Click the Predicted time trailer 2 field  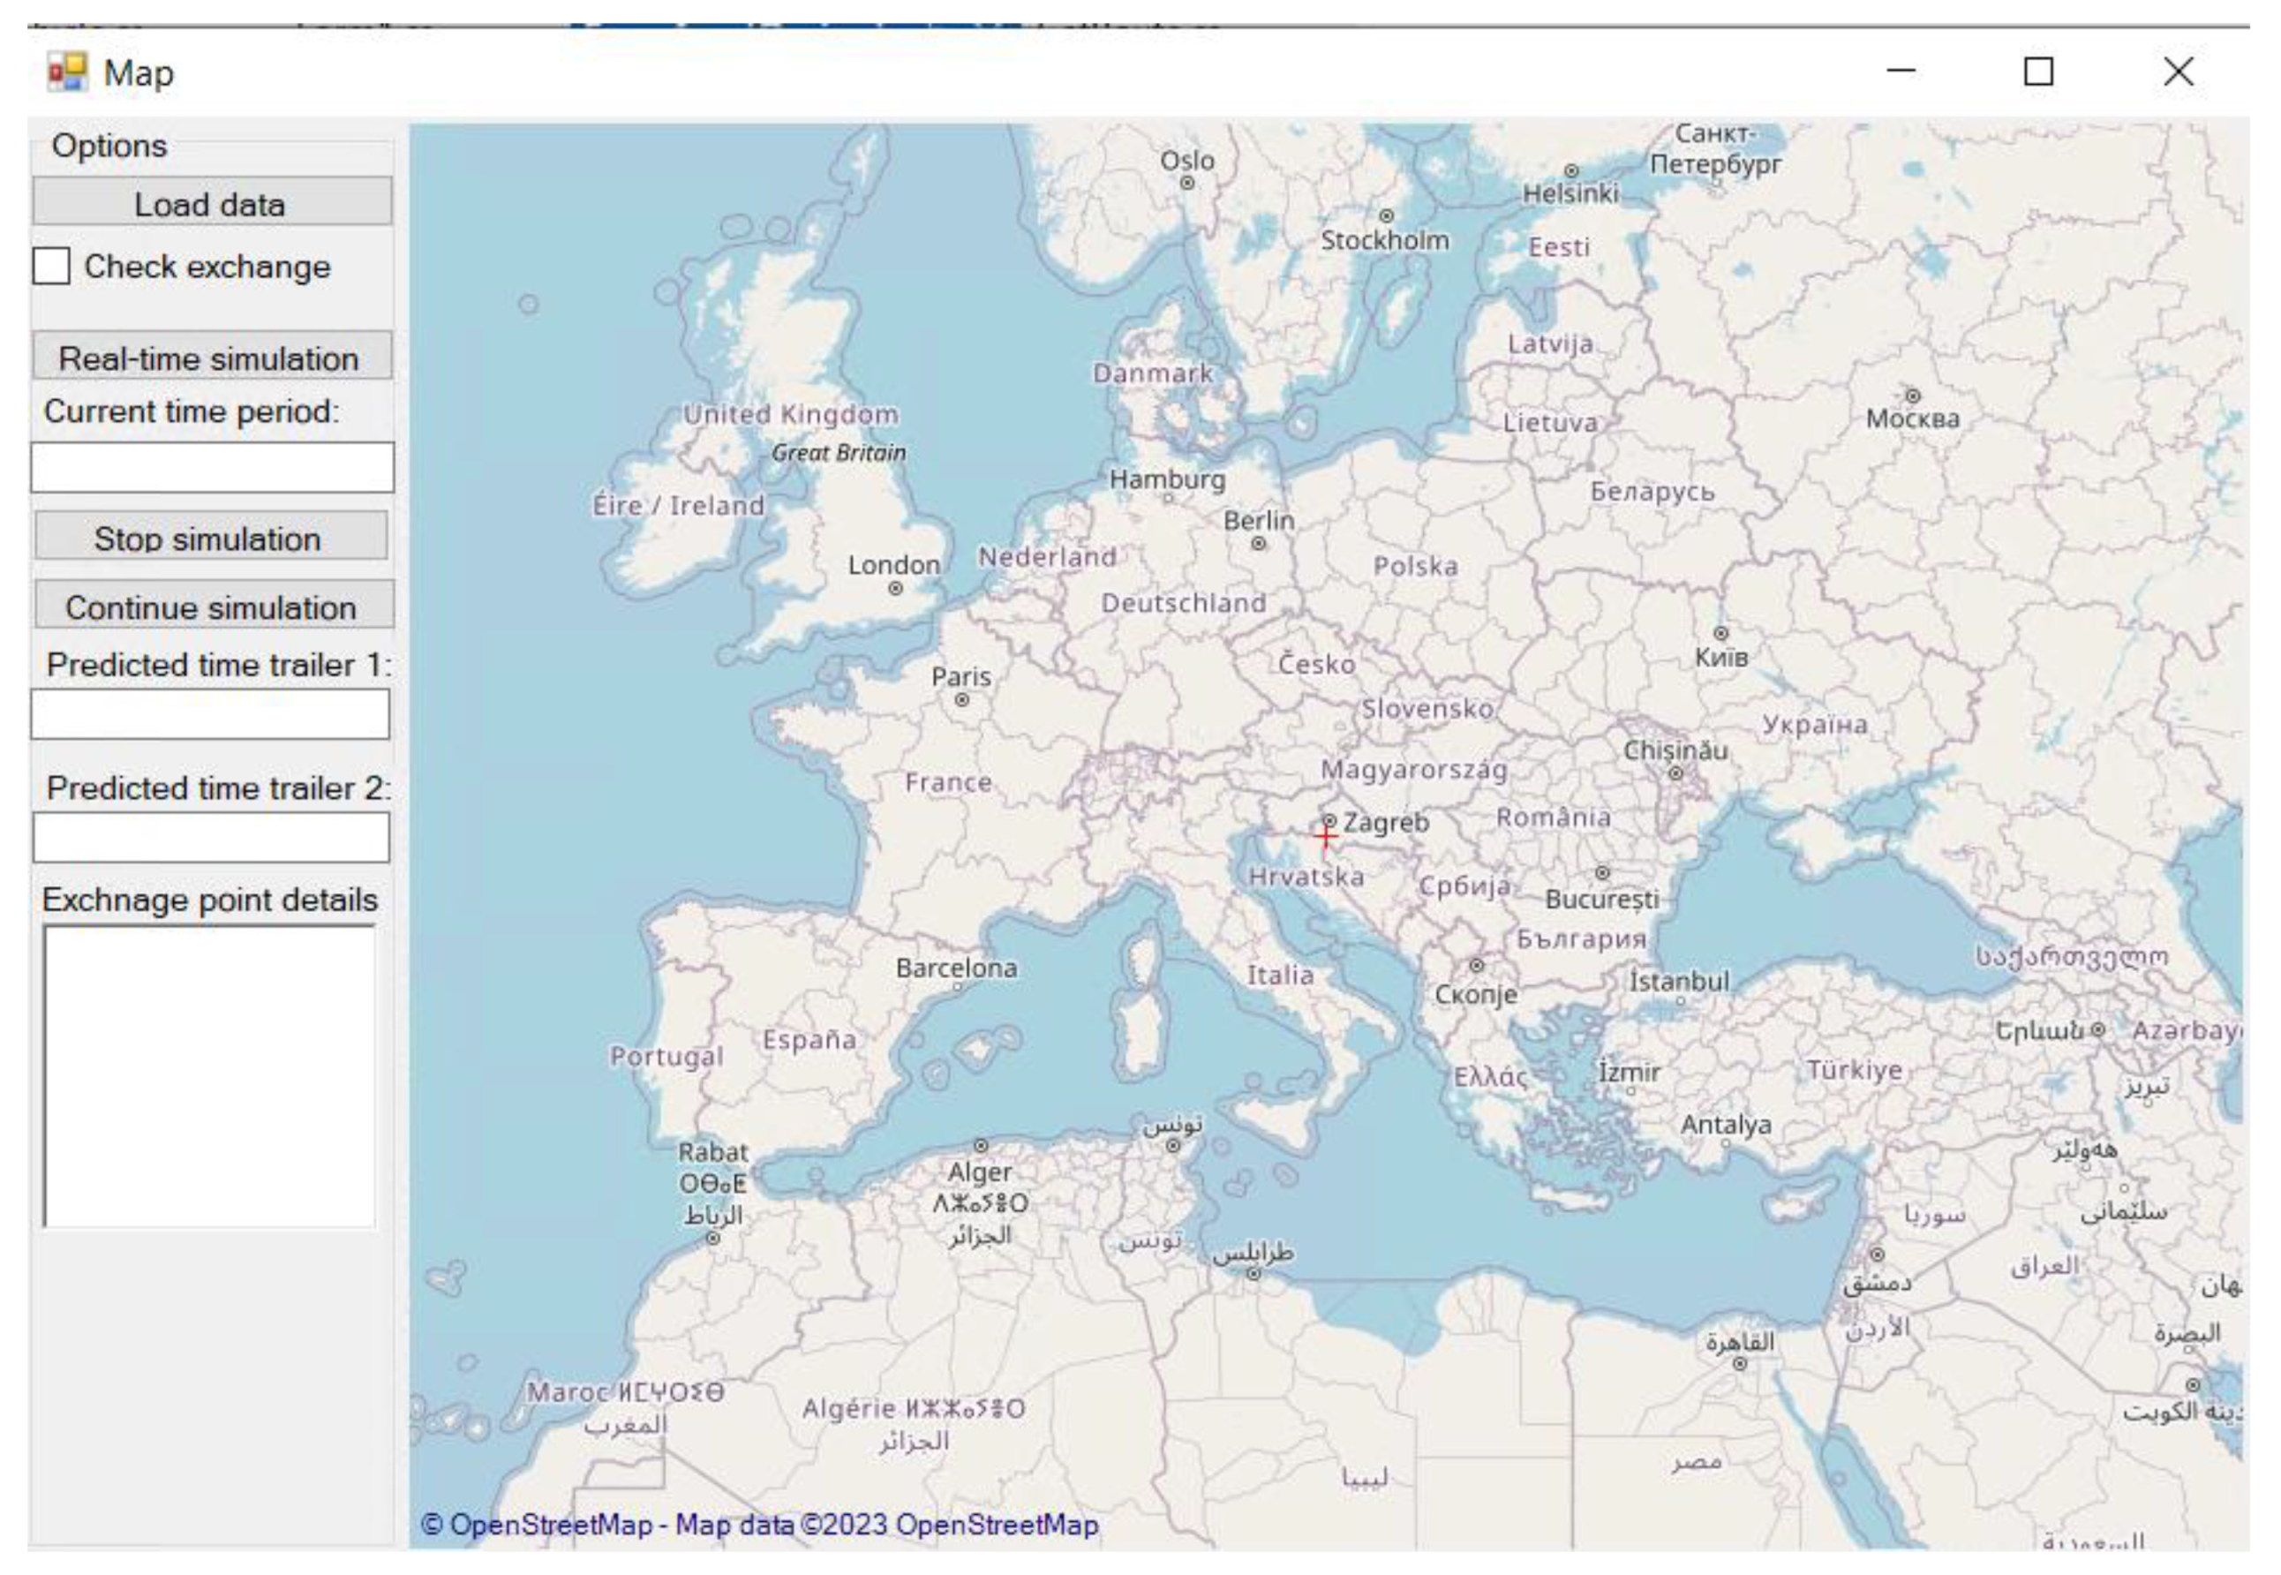(x=211, y=837)
